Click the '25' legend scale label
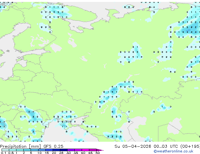The height and width of the screenshot is (154, 200). click(61, 153)
